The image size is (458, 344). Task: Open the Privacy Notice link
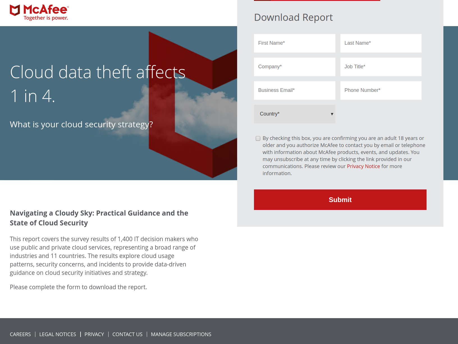[363, 166]
